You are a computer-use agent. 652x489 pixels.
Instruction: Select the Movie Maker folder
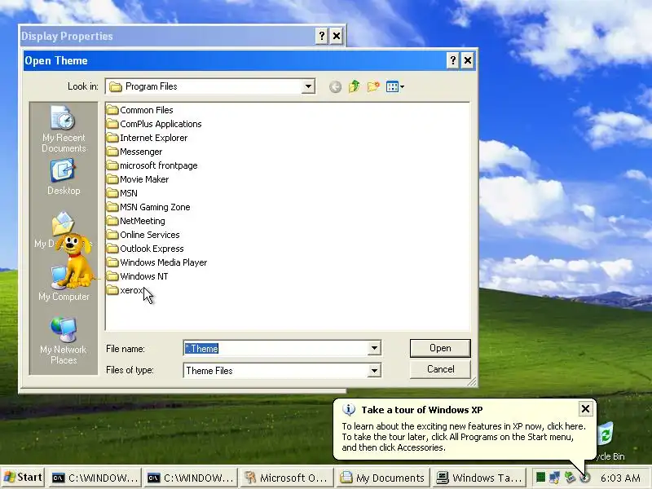[x=138, y=179]
